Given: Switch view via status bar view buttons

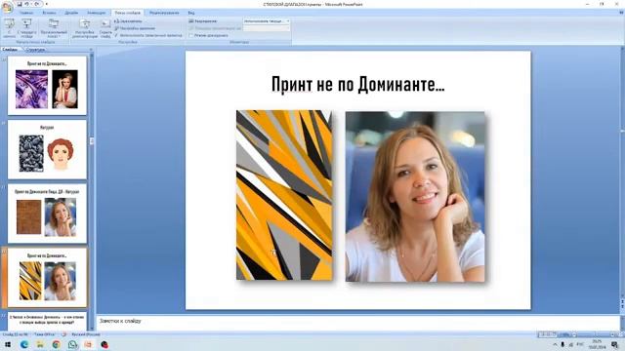Looking at the screenshot, I should click(x=547, y=334).
